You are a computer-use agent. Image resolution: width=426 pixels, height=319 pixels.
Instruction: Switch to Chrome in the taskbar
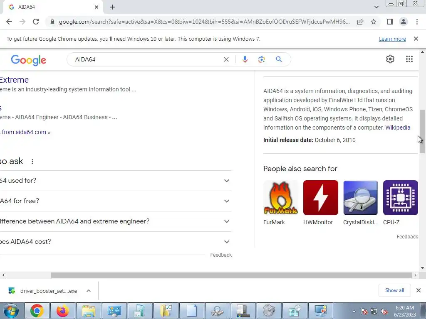[37, 311]
